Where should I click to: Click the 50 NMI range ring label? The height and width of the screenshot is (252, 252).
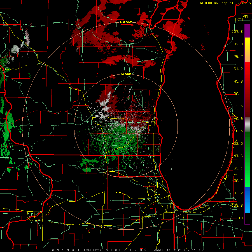126,74
